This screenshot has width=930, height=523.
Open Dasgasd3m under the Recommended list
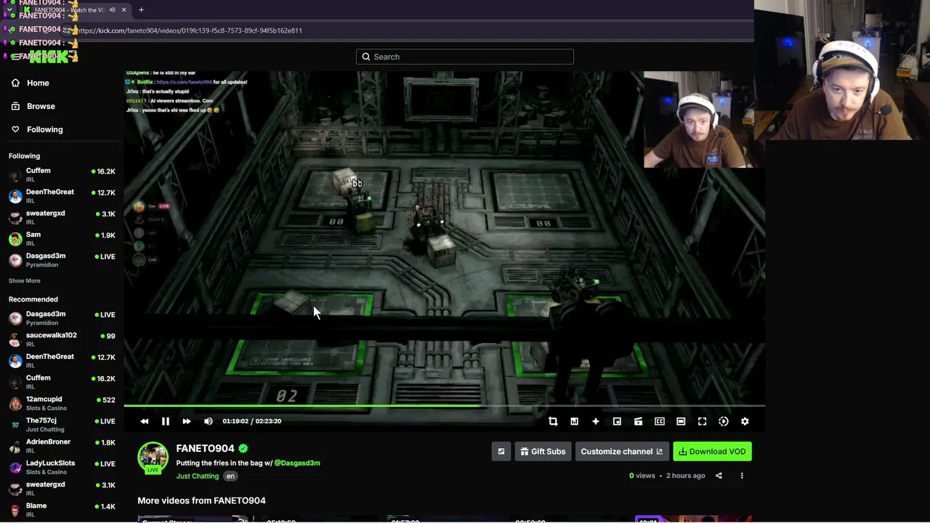(62, 317)
